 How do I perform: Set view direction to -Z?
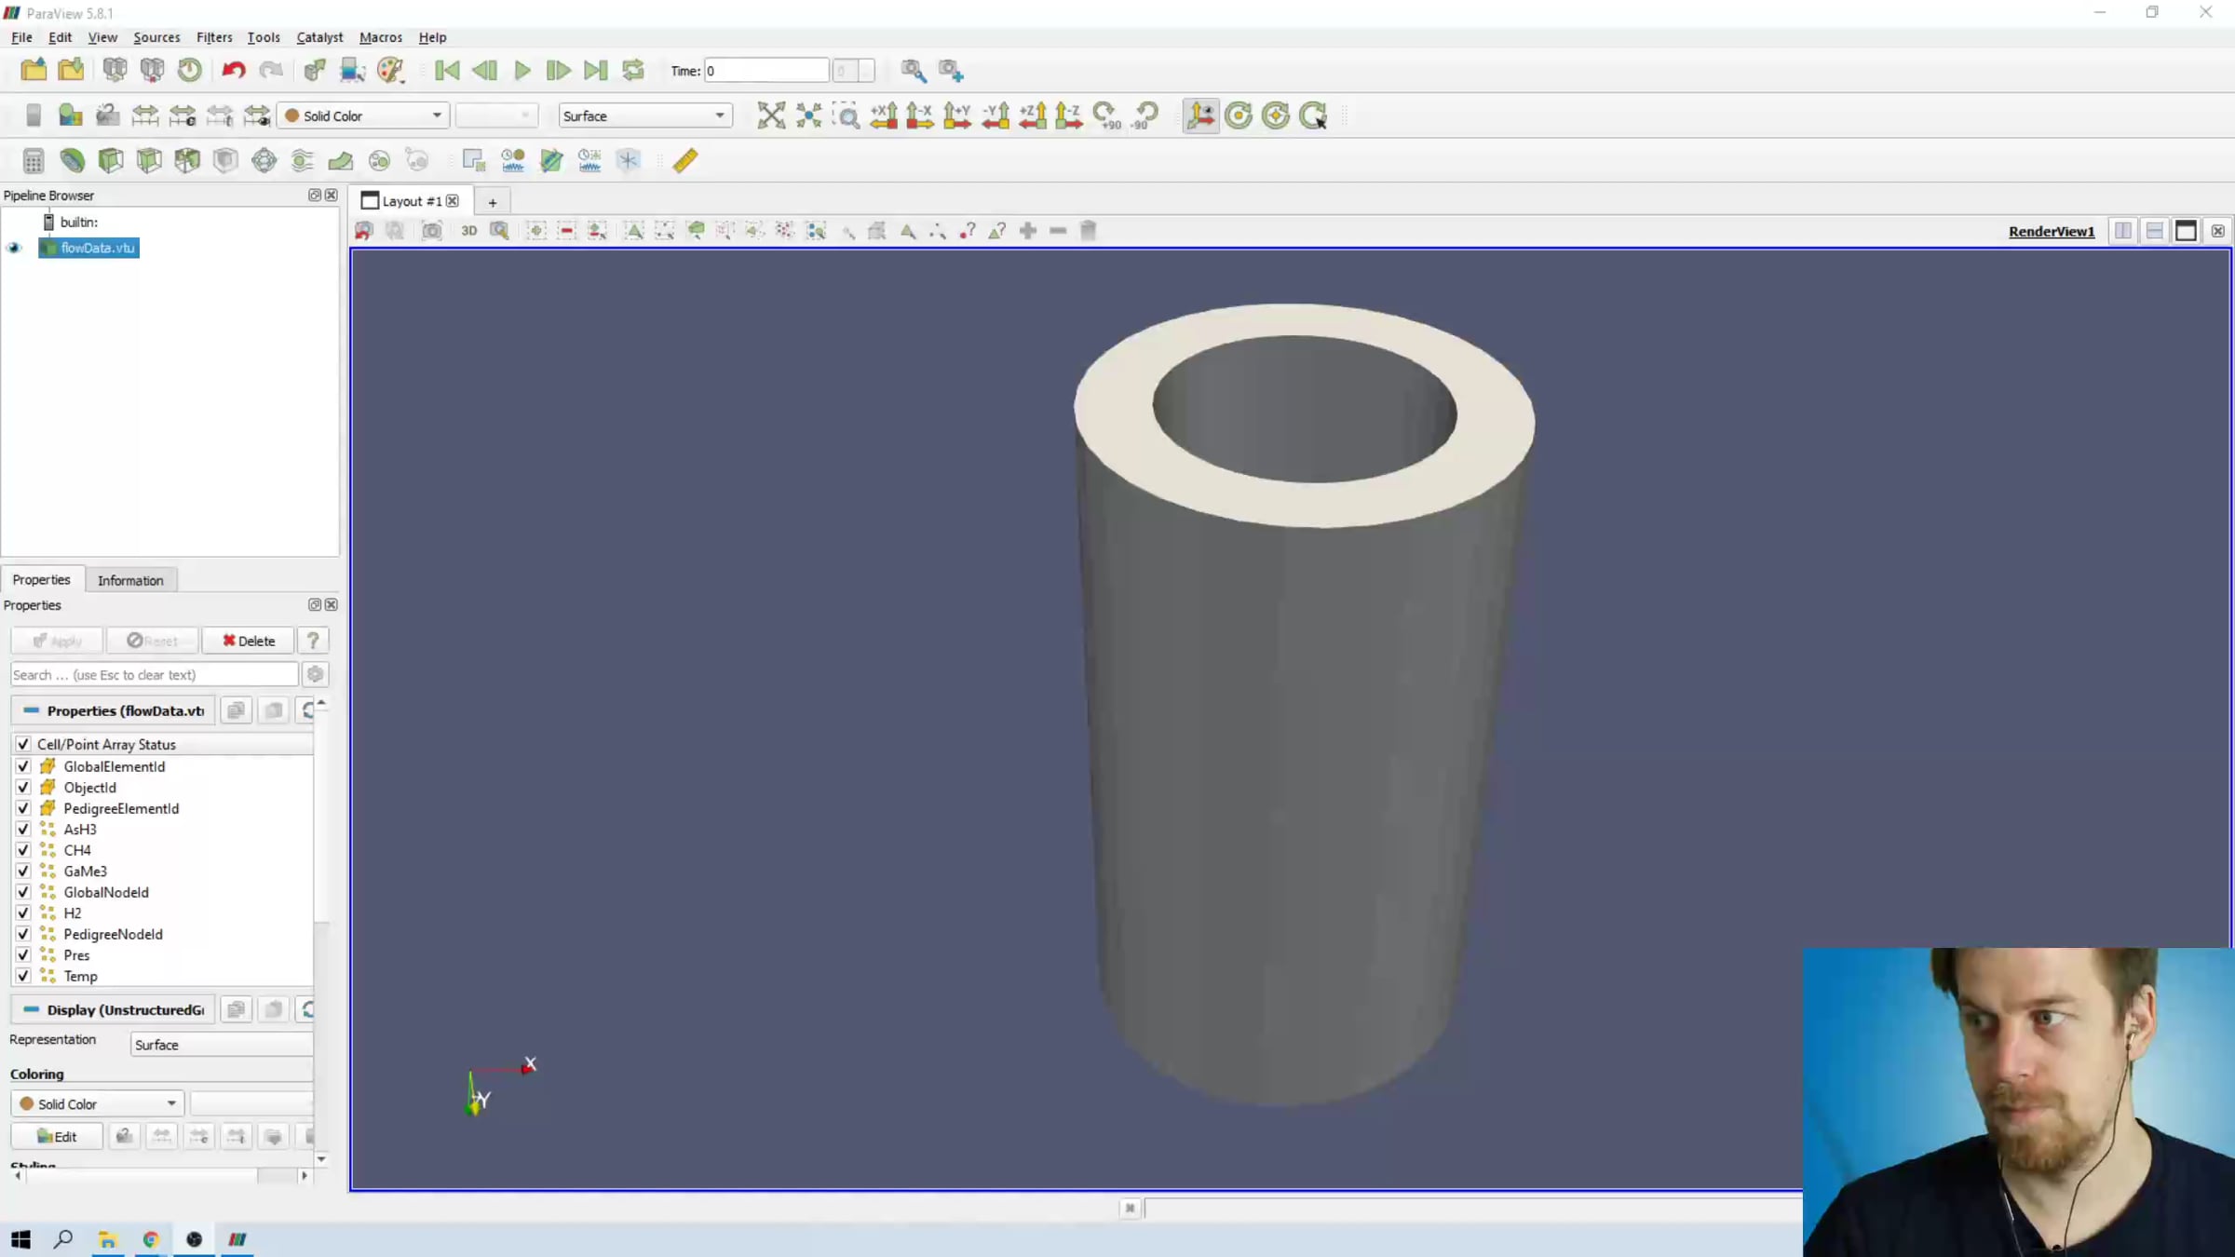pyautogui.click(x=1068, y=115)
